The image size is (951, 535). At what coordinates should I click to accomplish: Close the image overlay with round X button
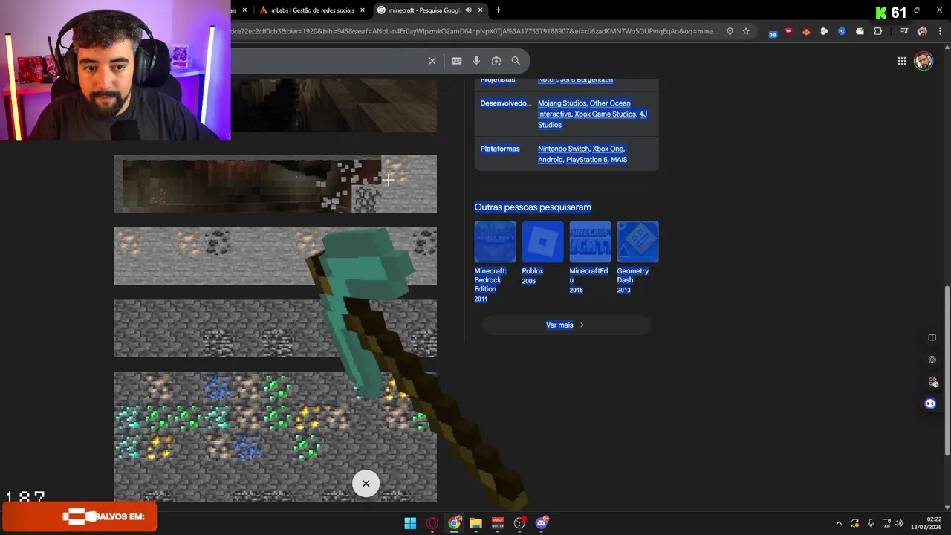(x=366, y=484)
